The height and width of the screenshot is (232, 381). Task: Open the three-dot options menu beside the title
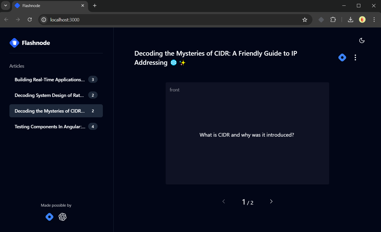pyautogui.click(x=355, y=57)
